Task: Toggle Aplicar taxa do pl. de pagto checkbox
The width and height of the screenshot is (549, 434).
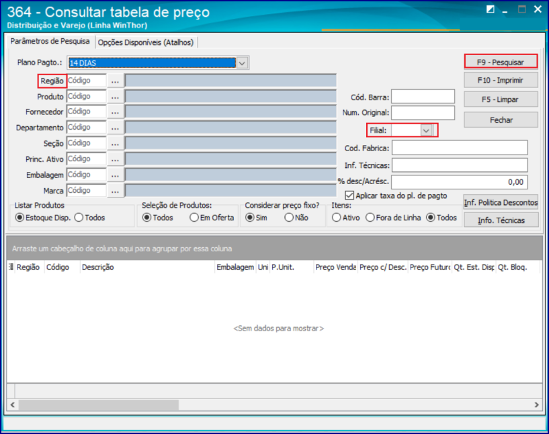Action: [349, 196]
